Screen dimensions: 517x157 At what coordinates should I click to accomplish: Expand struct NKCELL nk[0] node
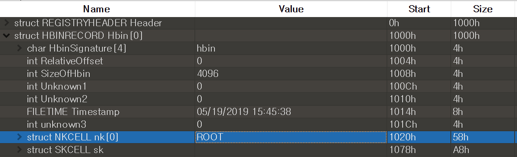19,137
